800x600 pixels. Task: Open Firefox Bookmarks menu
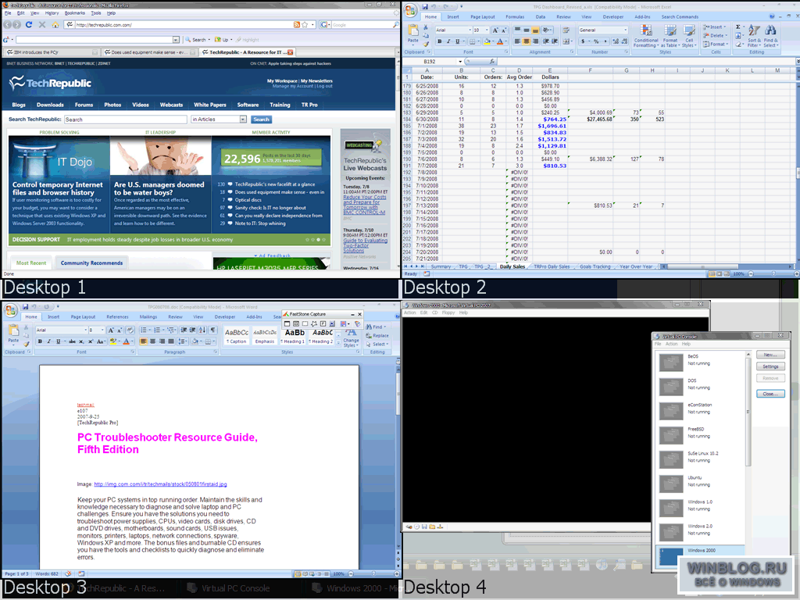[74, 13]
